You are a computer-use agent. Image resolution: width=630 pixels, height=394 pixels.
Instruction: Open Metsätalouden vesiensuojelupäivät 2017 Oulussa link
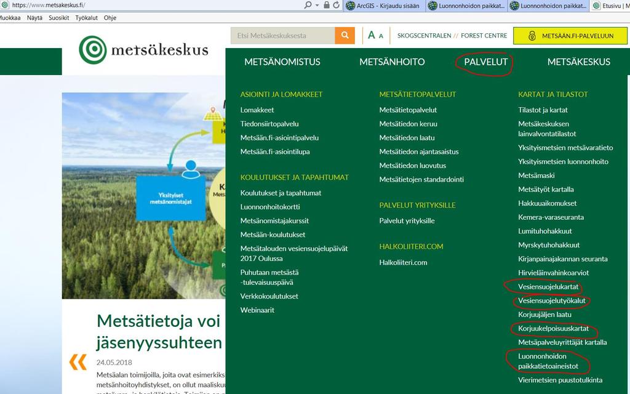pos(294,253)
